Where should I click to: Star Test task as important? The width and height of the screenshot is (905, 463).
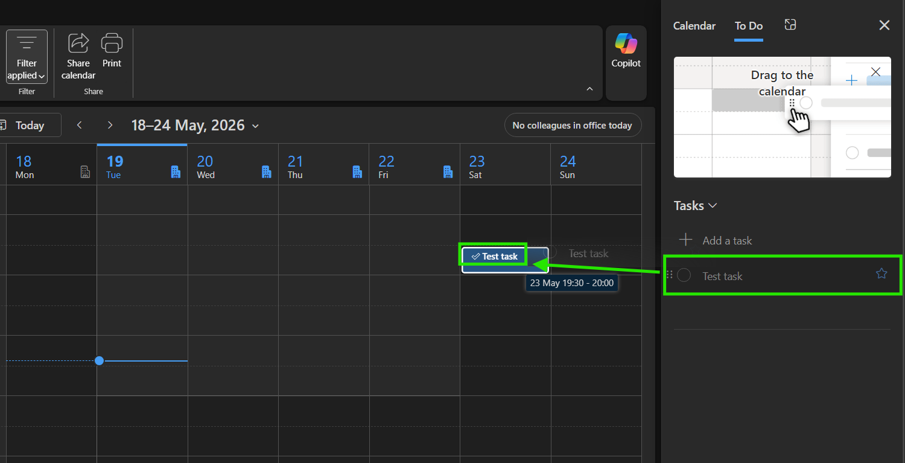click(881, 274)
